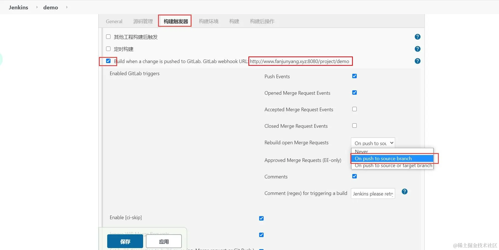The width and height of the screenshot is (499, 250).
Task: Open help for GitLab webhook build trigger
Action: (x=417, y=61)
